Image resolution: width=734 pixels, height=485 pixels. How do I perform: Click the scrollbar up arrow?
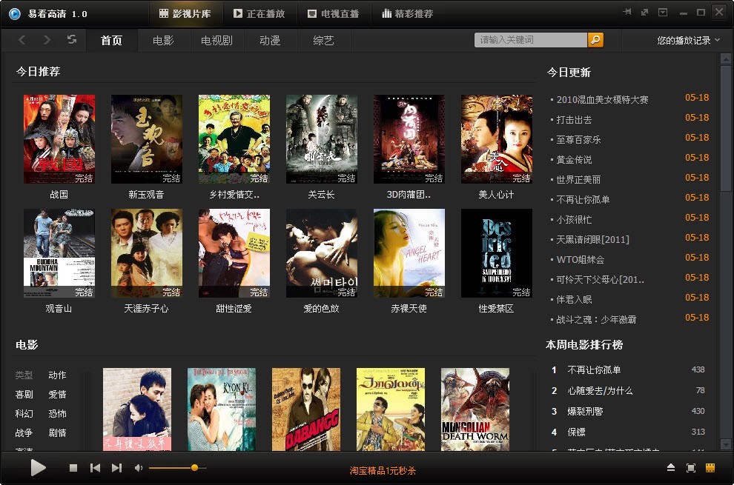726,59
